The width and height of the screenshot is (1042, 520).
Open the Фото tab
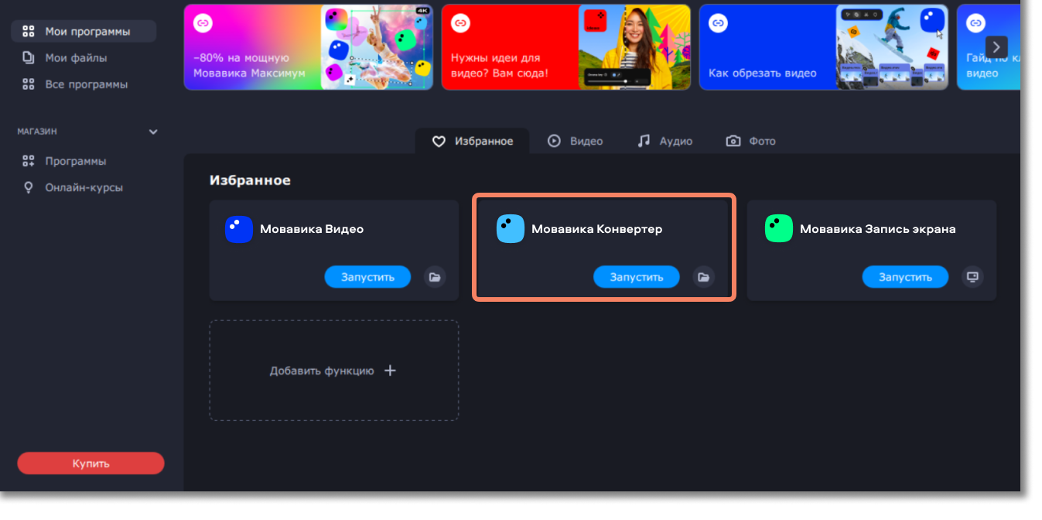[750, 142]
